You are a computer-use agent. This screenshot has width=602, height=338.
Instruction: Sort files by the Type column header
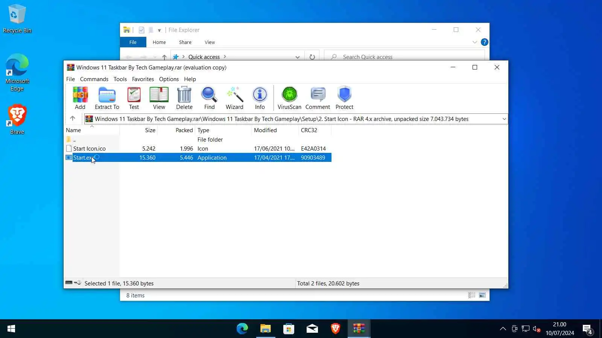coord(223,130)
